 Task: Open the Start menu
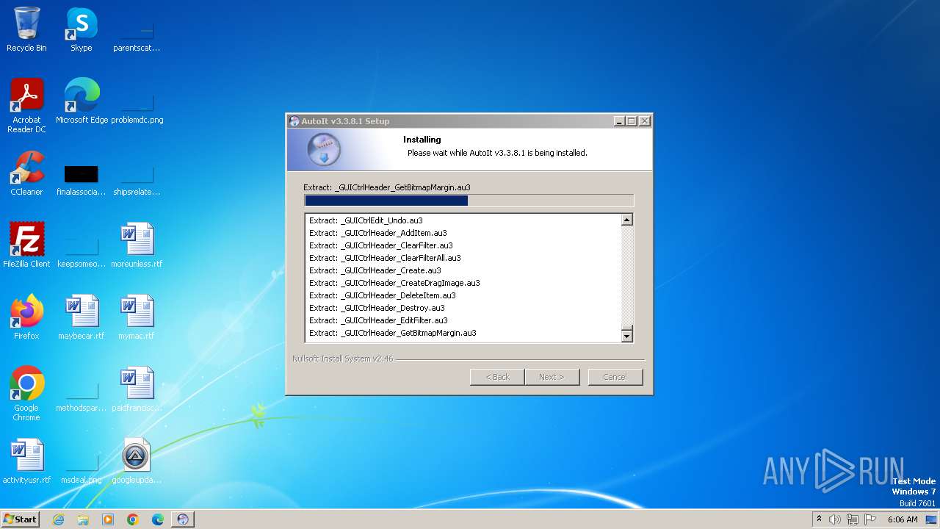click(x=20, y=519)
